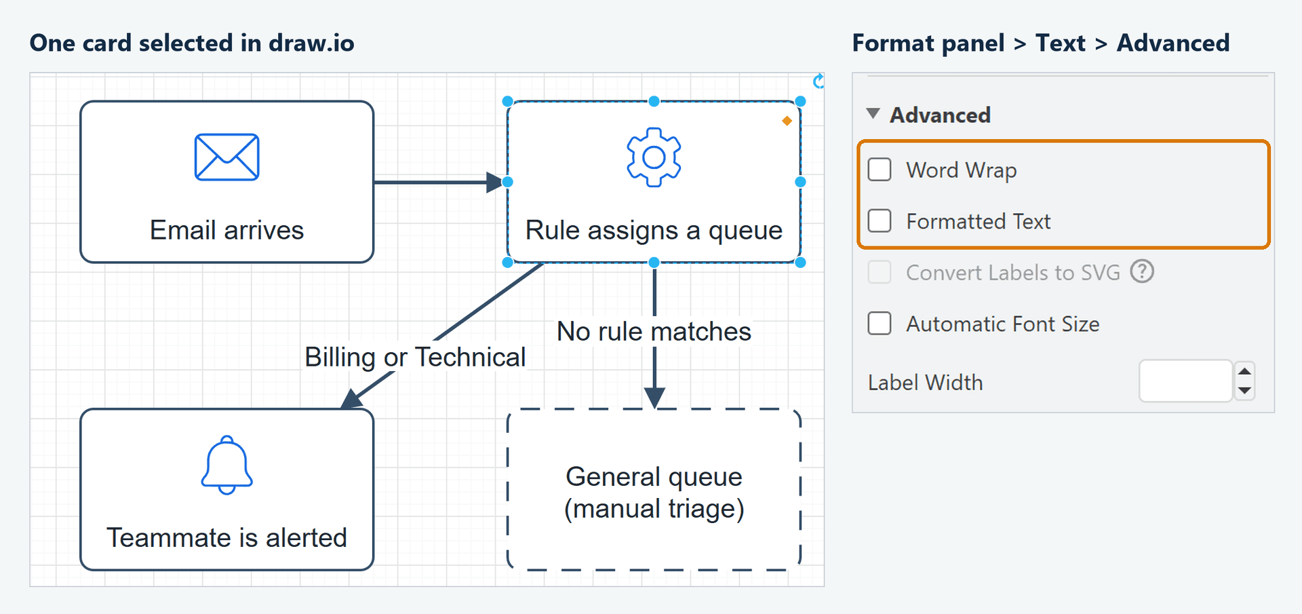1302x614 pixels.
Task: Click the 'Advanced' section heading text
Action: coord(940,115)
